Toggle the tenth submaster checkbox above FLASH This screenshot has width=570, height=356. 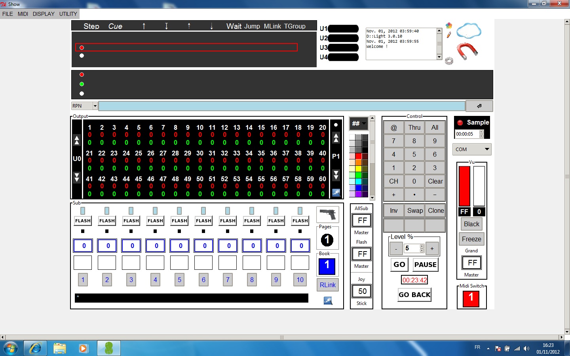(300, 211)
